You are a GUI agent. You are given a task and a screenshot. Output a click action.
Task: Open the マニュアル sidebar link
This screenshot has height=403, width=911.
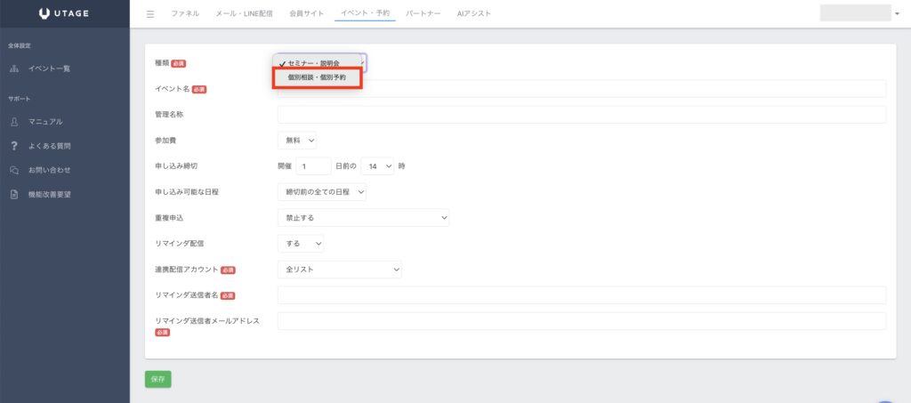tap(45, 122)
